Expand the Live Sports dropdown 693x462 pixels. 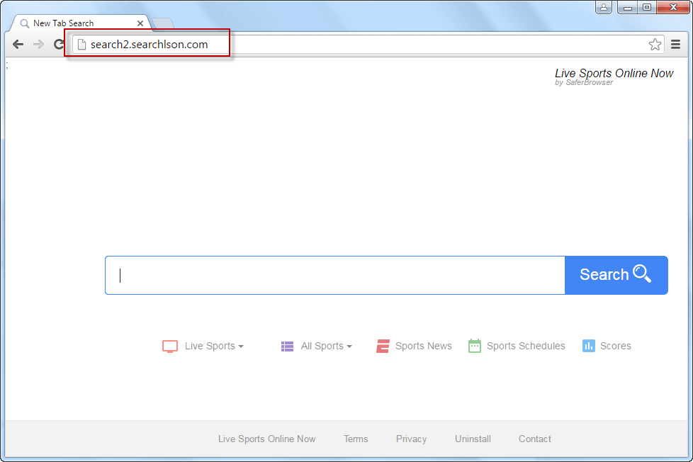pos(215,346)
